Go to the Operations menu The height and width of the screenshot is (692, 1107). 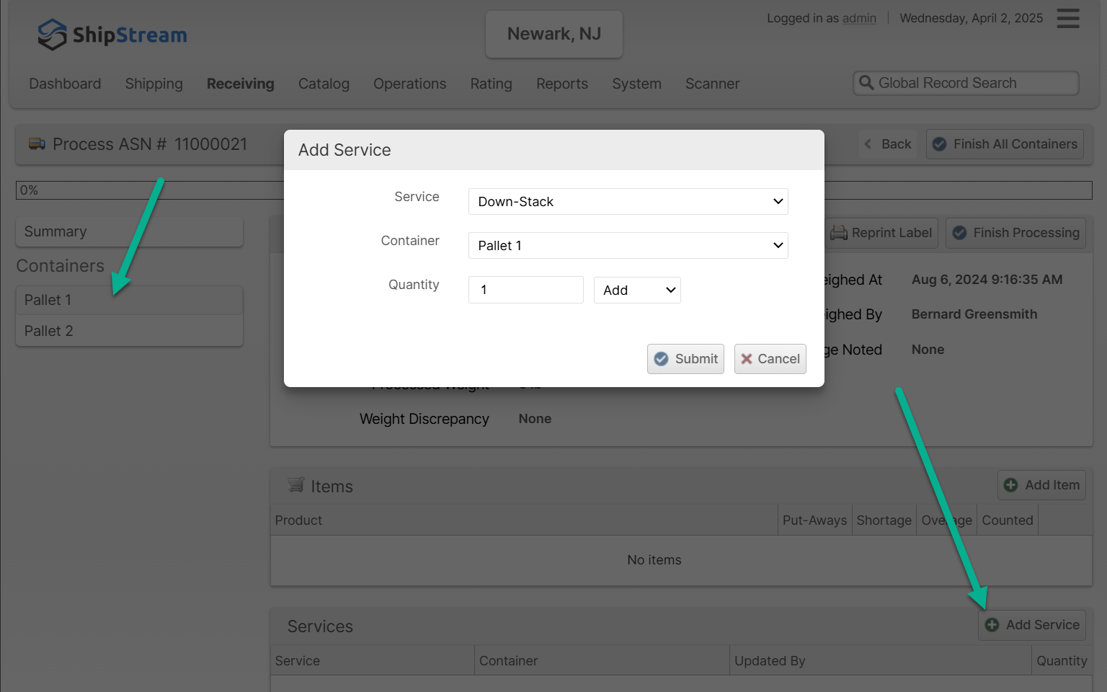(409, 84)
